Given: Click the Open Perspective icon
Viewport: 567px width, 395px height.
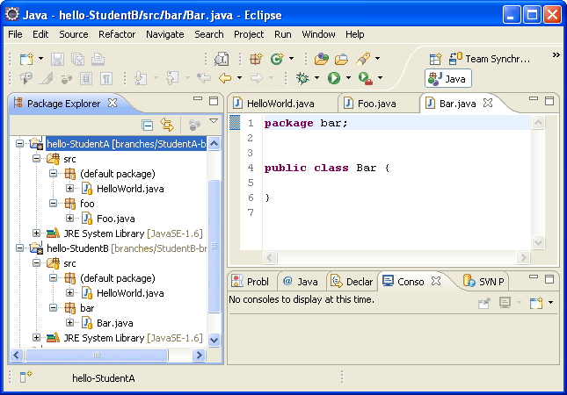Looking at the screenshot, I should coord(435,59).
